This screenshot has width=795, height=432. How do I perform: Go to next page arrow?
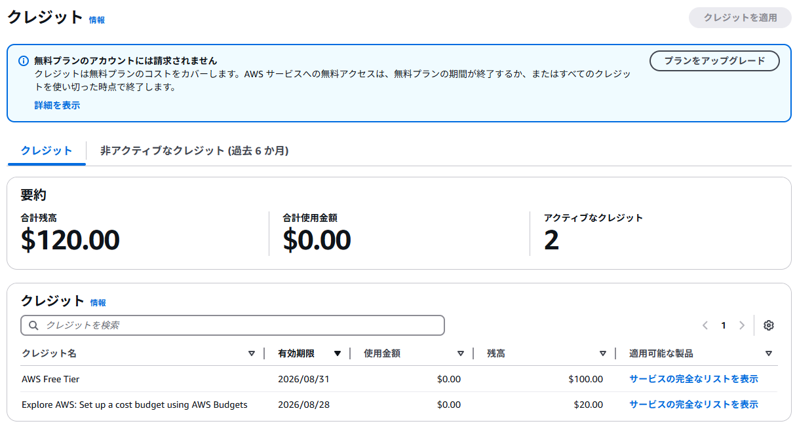(x=742, y=325)
